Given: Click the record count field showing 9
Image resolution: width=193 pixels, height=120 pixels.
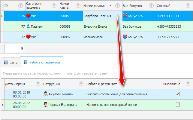Looking at the screenshot, I should [15, 48].
